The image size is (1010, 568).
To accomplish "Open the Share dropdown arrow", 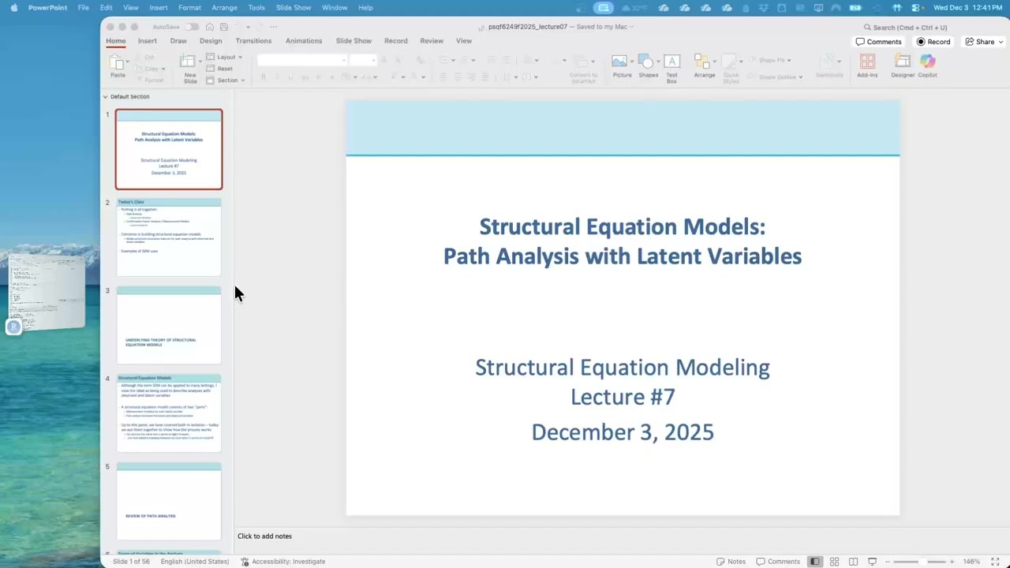I will [x=1001, y=42].
